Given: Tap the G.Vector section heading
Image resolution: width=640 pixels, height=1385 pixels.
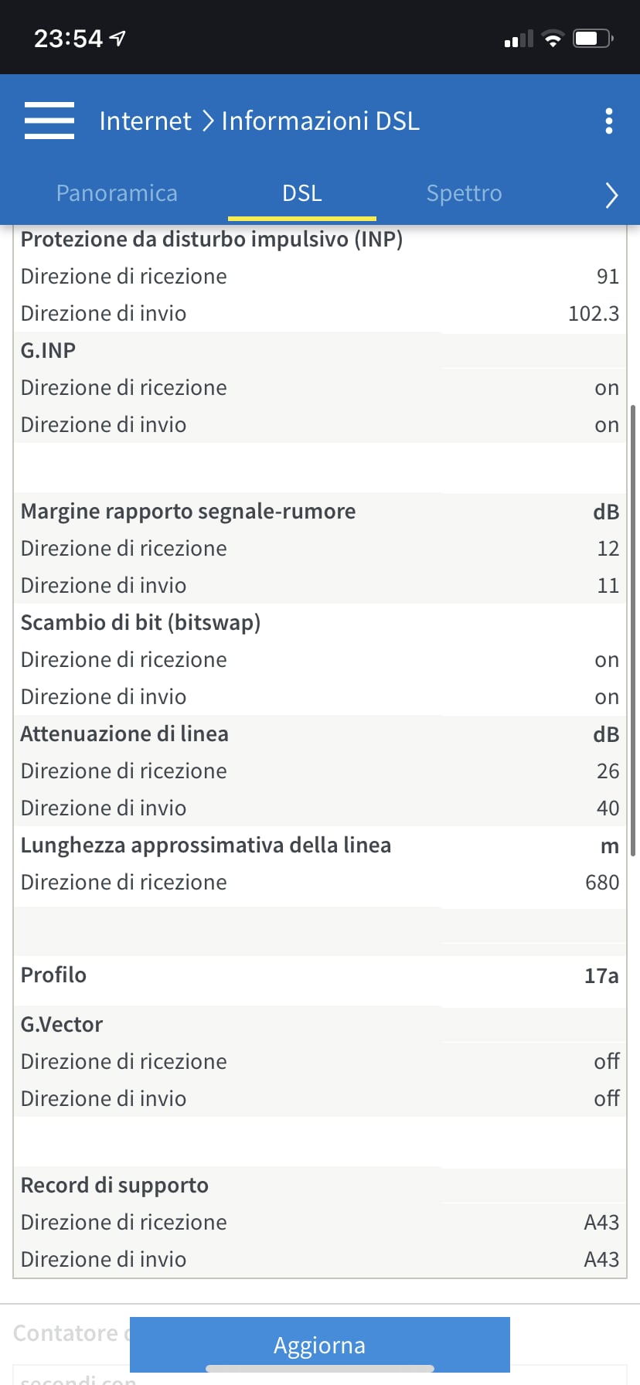Looking at the screenshot, I should point(62,1025).
